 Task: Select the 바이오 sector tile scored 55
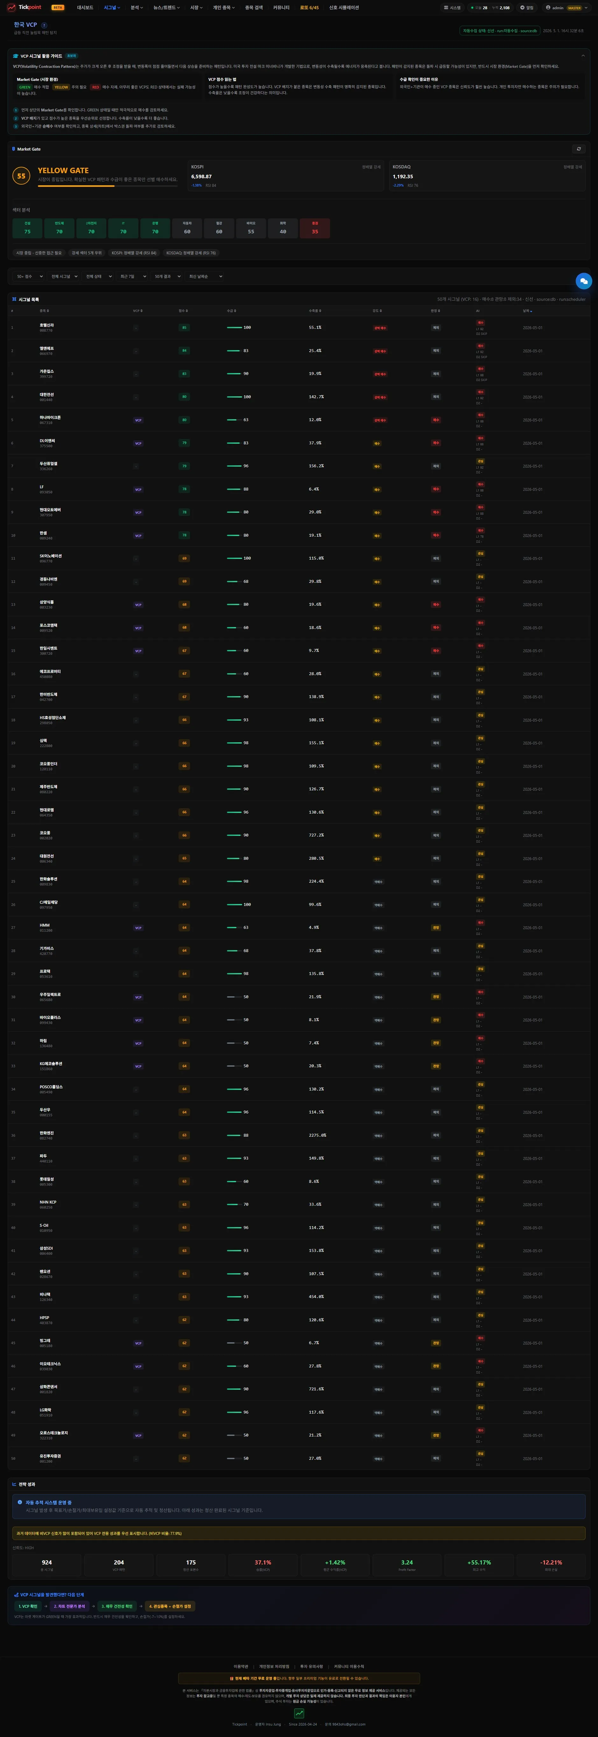pos(251,228)
